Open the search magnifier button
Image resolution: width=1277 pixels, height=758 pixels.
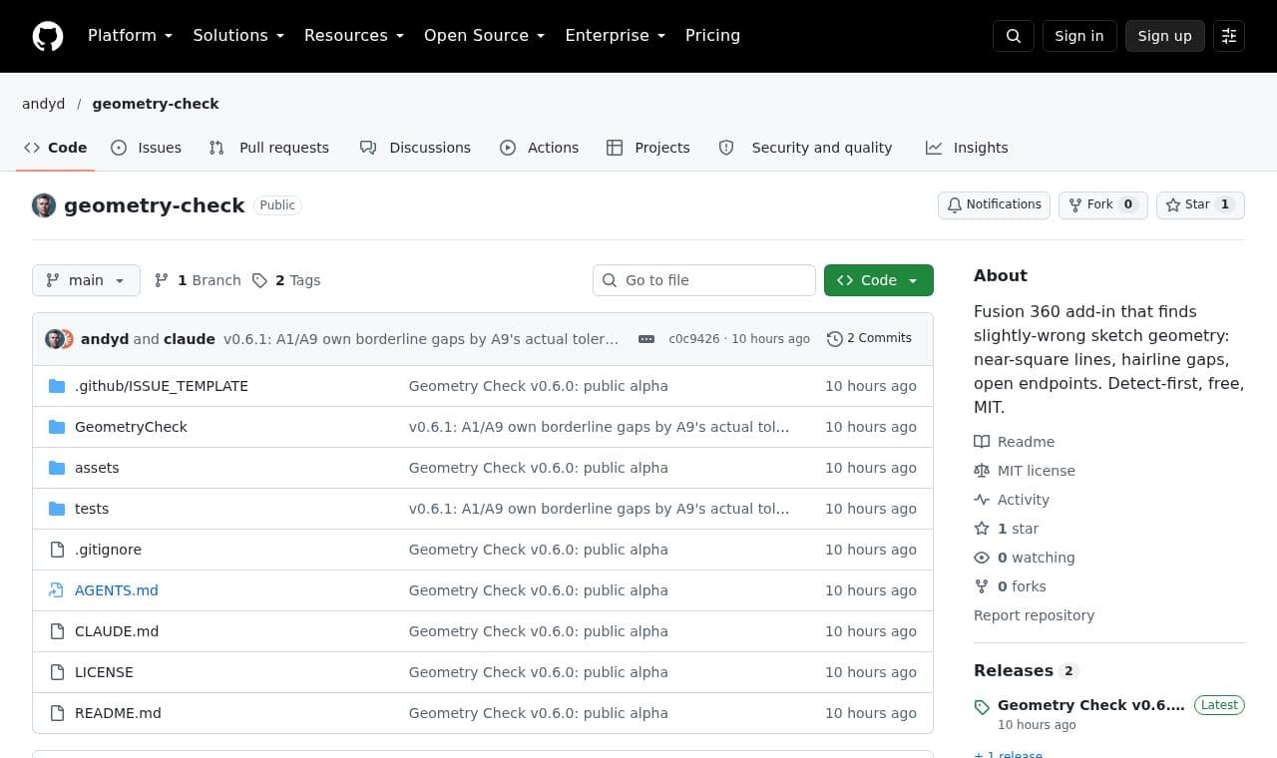[x=1014, y=36]
